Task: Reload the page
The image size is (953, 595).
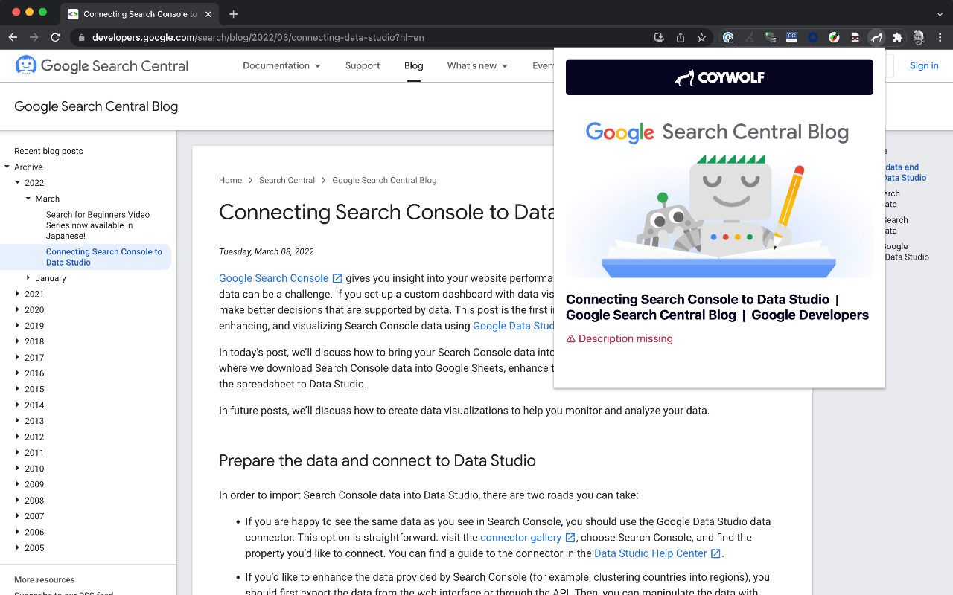Action: [x=55, y=37]
